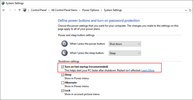Click the forward navigation arrow
193x100 pixels.
click(10, 10)
